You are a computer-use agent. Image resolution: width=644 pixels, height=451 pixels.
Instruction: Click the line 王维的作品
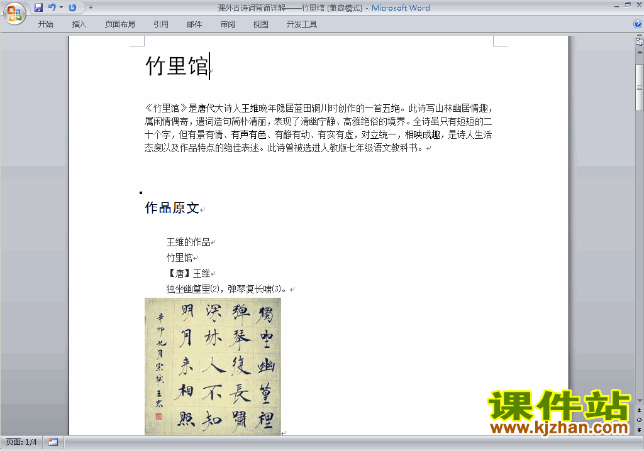click(x=189, y=242)
